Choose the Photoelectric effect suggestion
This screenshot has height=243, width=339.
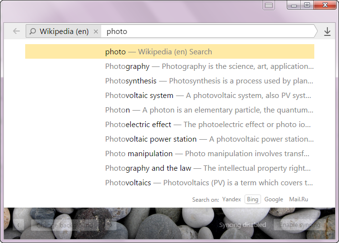pos(169,124)
